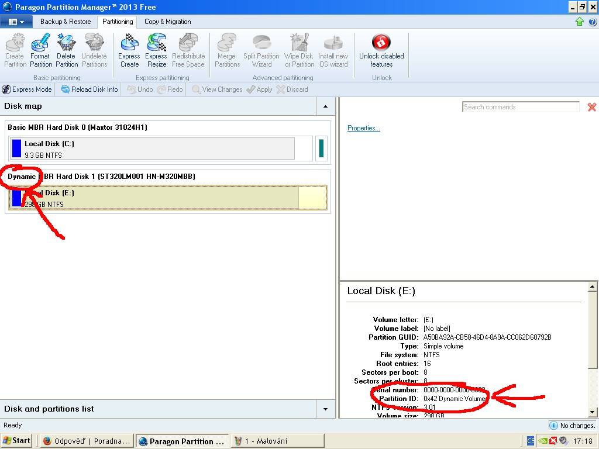This screenshot has height=449, width=599.
Task: Click the Create Partition icon
Action: pos(15,50)
